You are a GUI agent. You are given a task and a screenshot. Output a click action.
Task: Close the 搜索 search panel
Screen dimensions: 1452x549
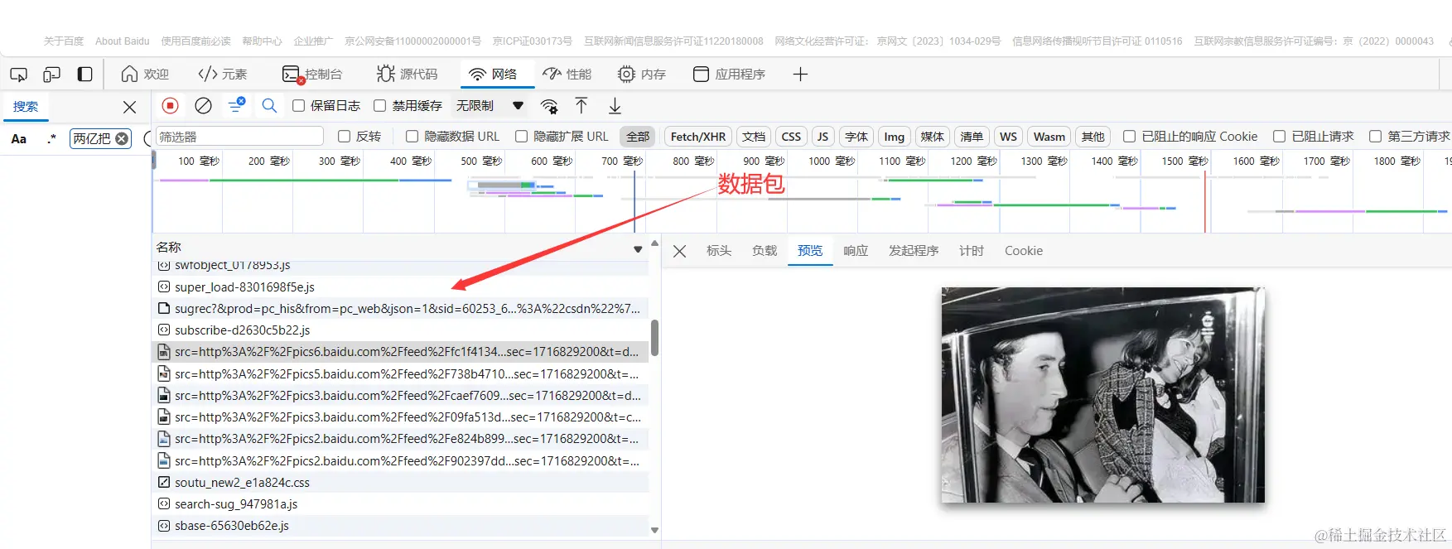pyautogui.click(x=129, y=107)
